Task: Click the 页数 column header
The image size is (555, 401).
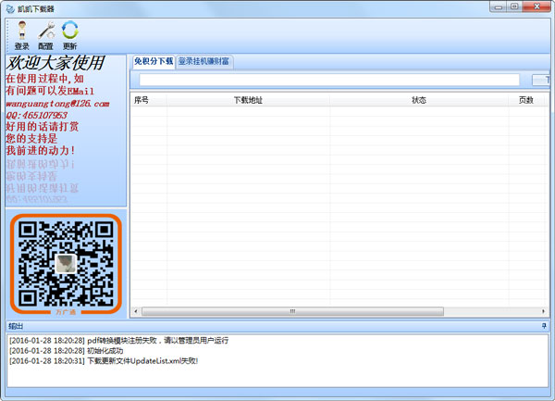Action: 526,100
